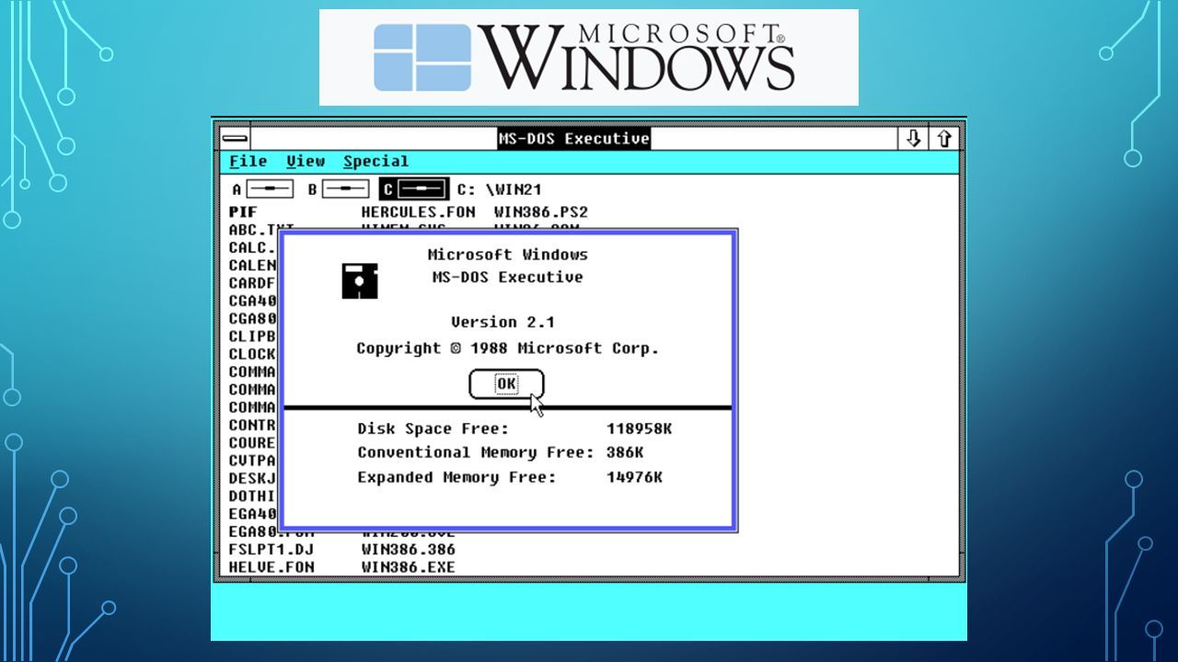Select the CGA40 file entry

coord(252,301)
